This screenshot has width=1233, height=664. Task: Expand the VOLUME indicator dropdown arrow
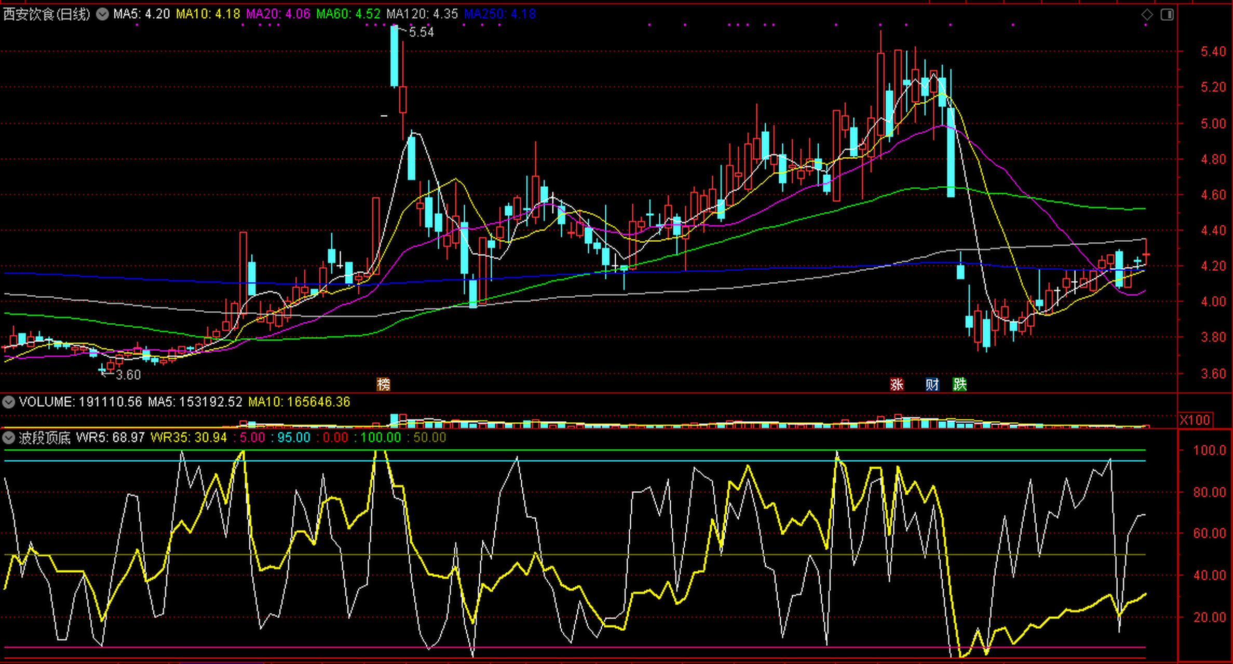pyautogui.click(x=8, y=402)
